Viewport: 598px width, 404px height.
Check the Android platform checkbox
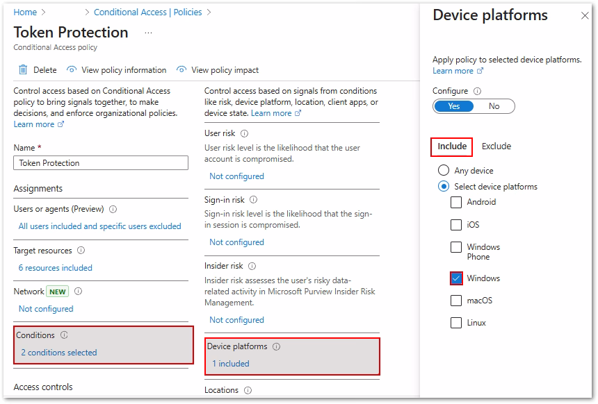click(x=456, y=203)
